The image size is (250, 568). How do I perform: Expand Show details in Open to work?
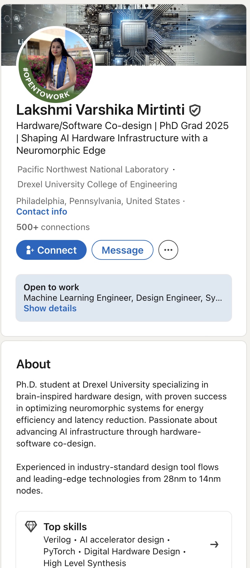point(50,308)
